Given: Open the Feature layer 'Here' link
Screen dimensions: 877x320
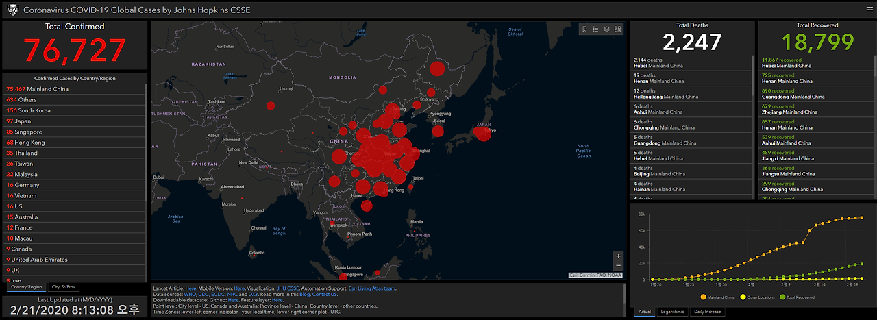Looking at the screenshot, I should click(x=277, y=300).
